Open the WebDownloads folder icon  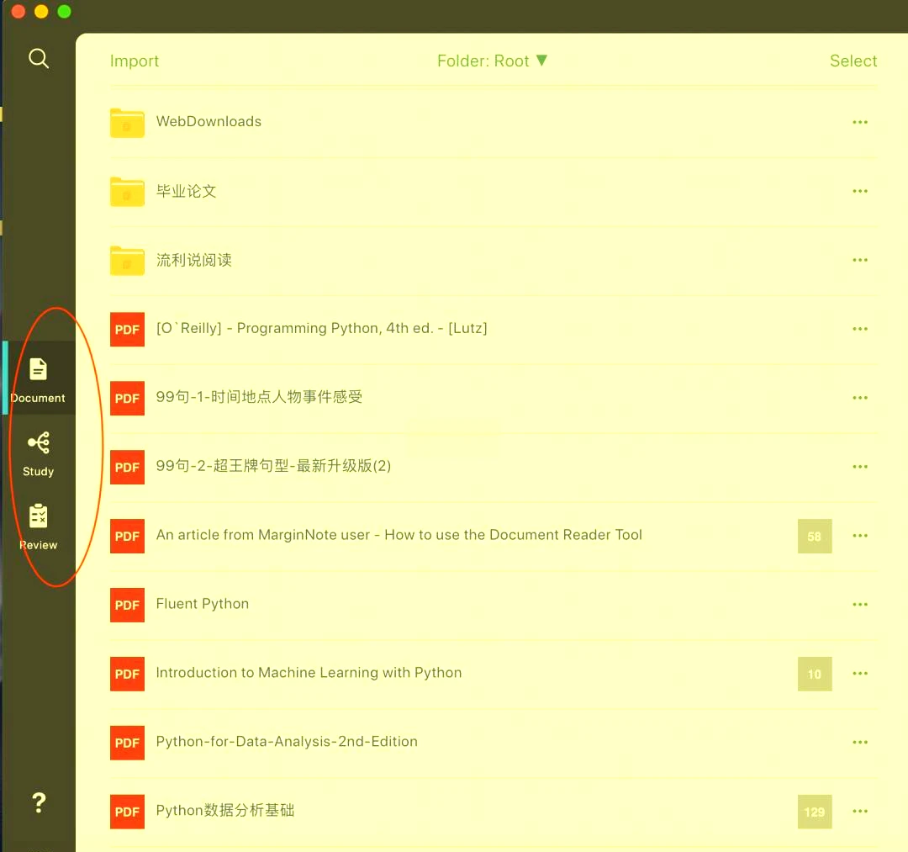(x=127, y=123)
